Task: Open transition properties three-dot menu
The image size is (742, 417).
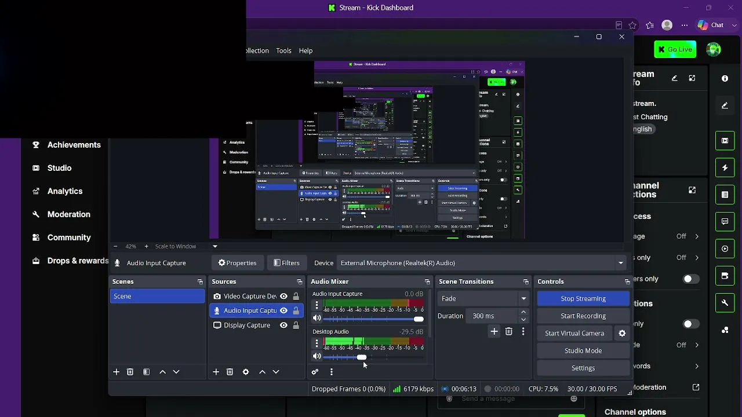Action: (523, 331)
